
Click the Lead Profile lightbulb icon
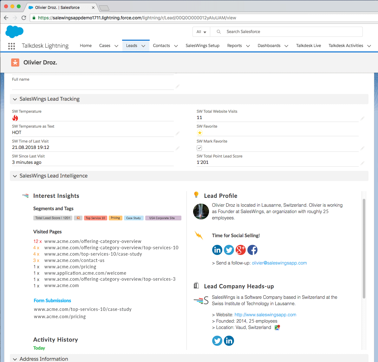(196, 195)
